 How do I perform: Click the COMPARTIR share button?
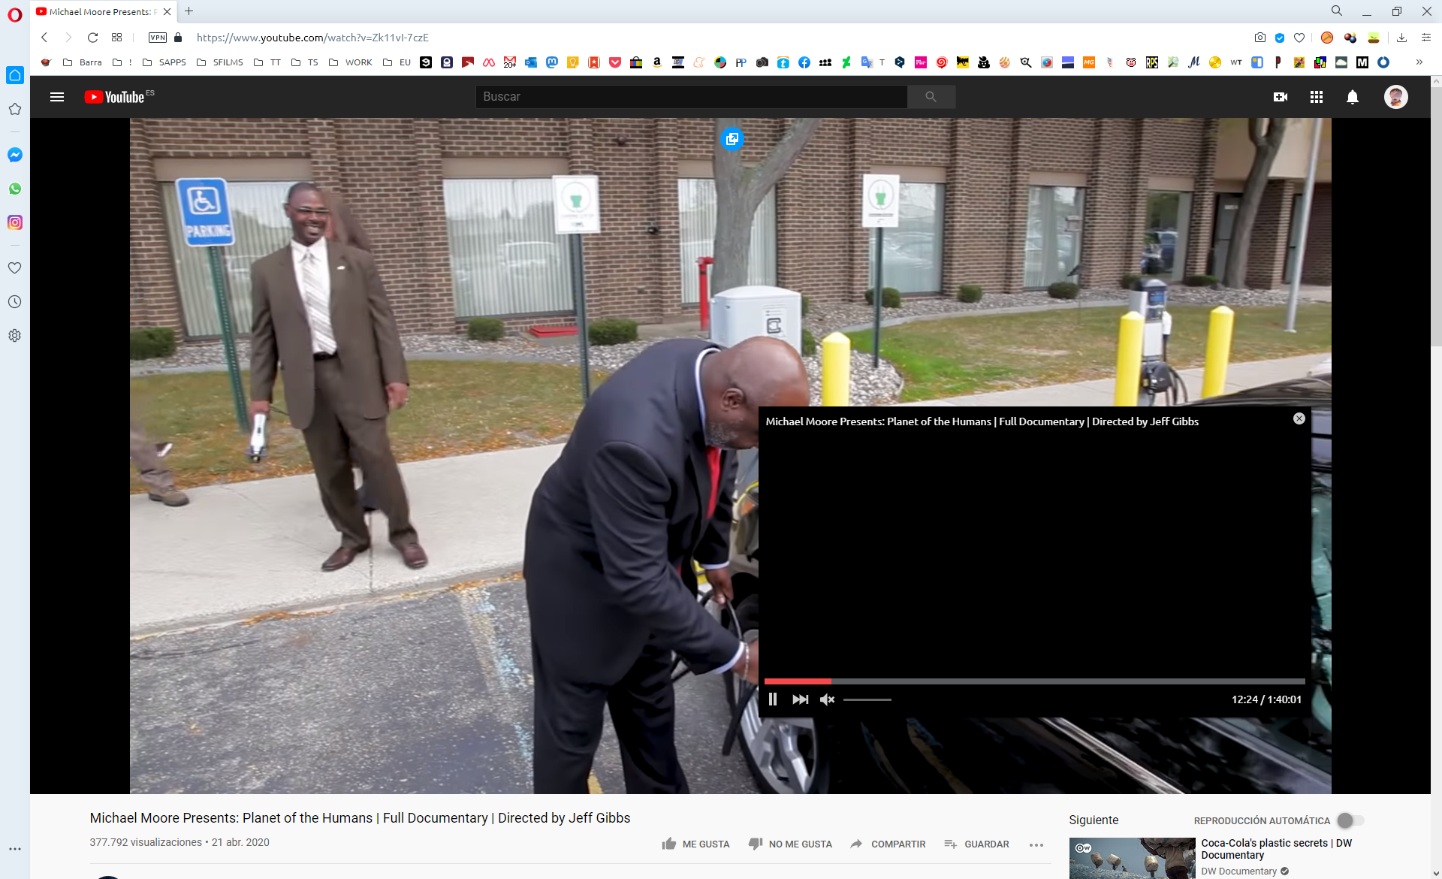tap(888, 844)
